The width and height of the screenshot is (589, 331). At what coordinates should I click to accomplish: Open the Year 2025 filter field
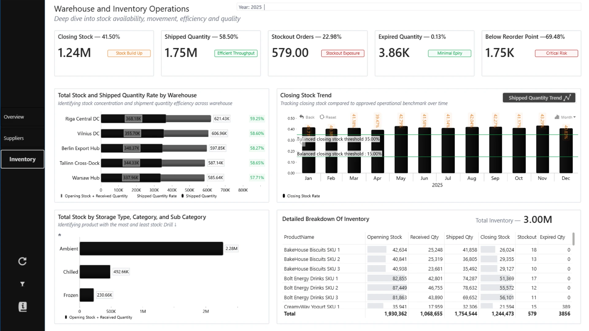(409, 7)
